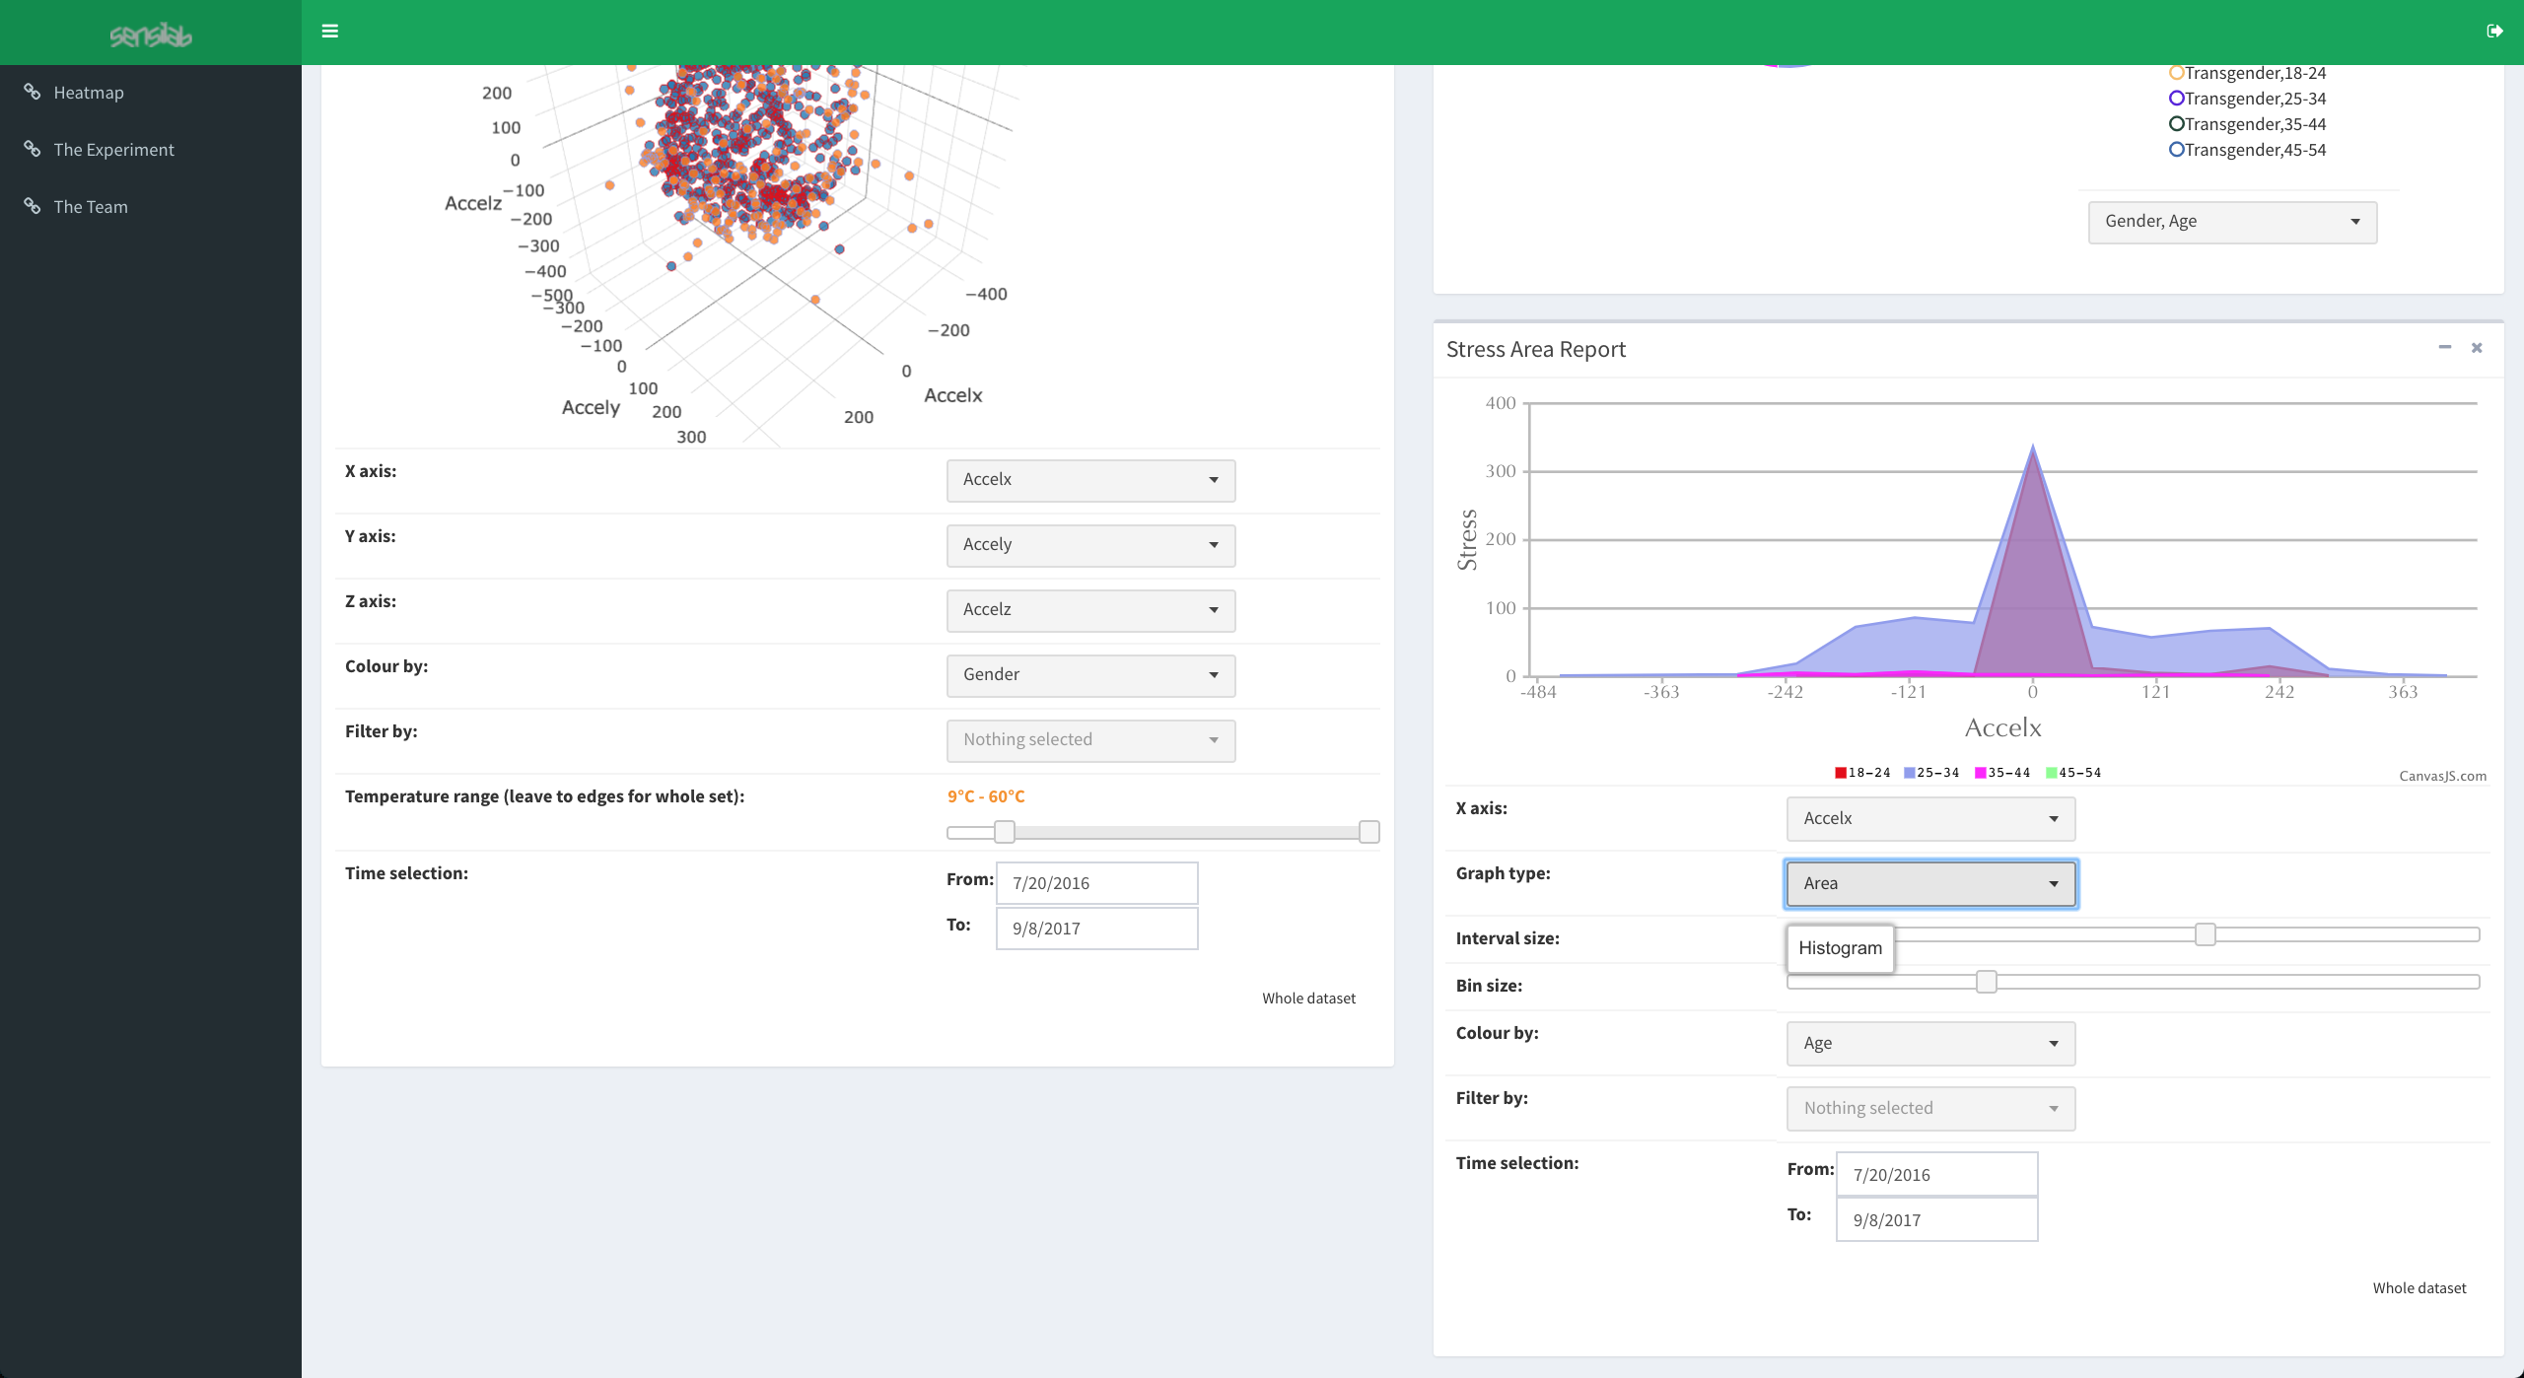Click the logout icon in top bar
Image resolution: width=2524 pixels, height=1378 pixels.
(2494, 32)
